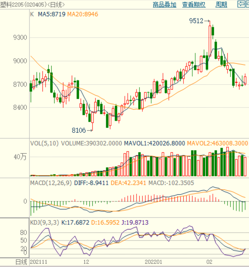Open the 查看期权 options link
This screenshot has height=267, width=249.
click(194, 5)
